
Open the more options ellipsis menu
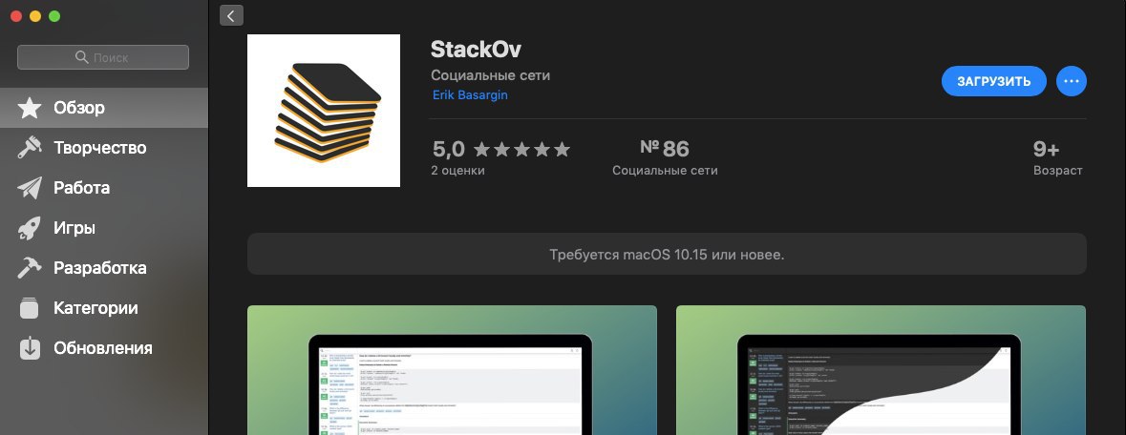point(1072,81)
